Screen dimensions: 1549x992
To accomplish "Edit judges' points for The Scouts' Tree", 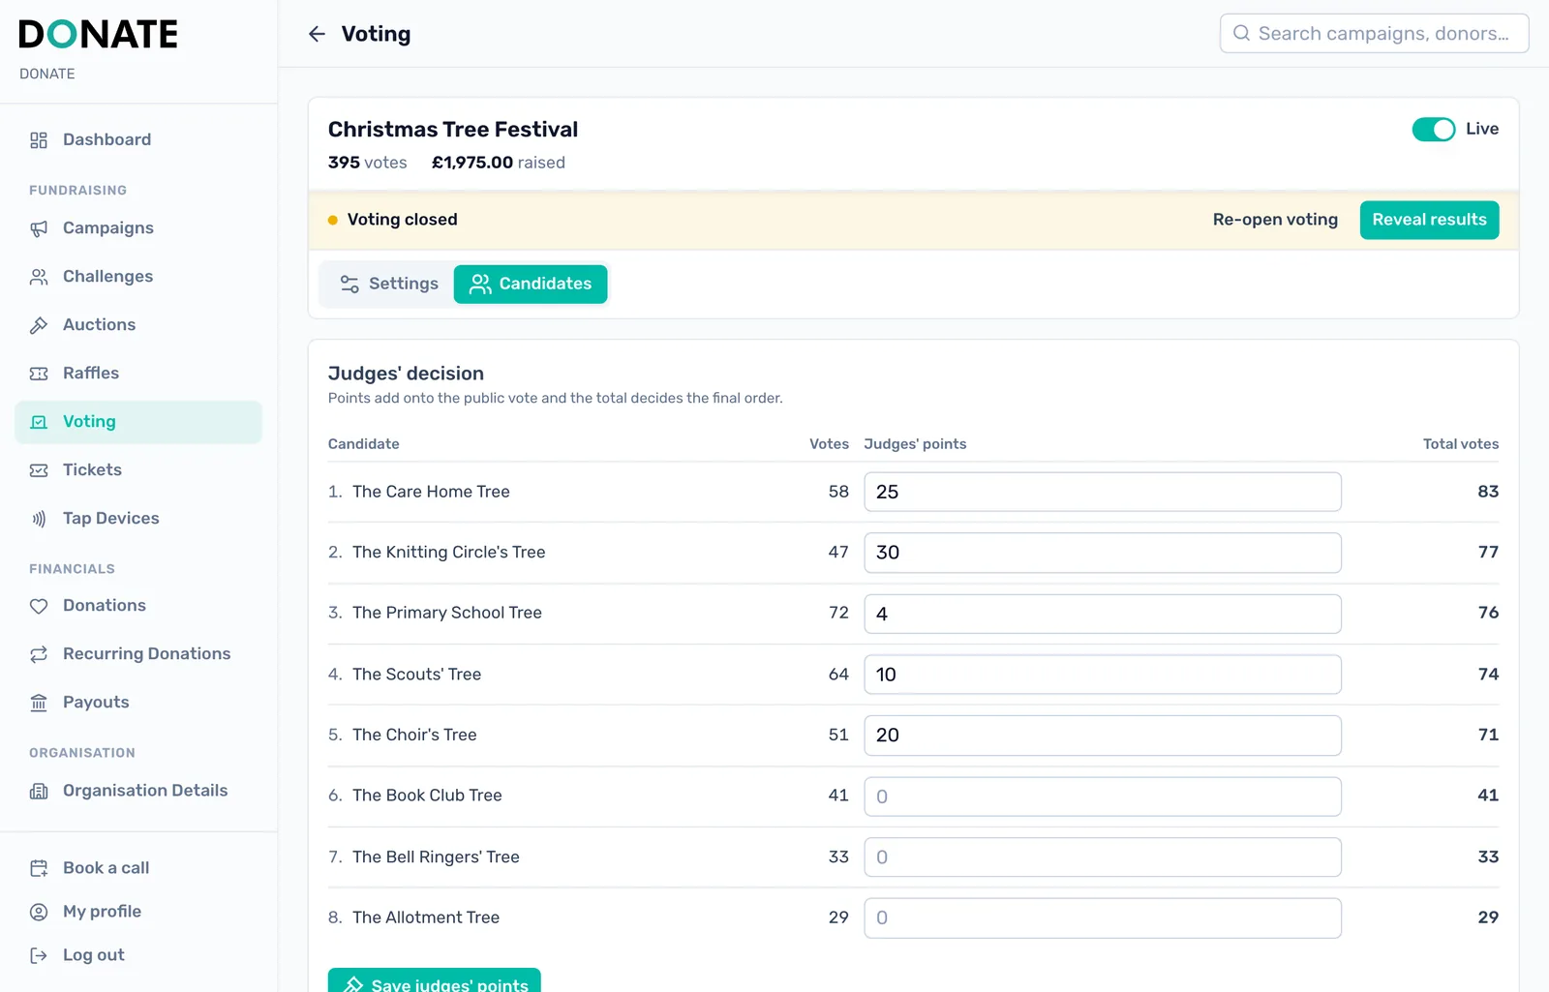I will tap(1102, 675).
